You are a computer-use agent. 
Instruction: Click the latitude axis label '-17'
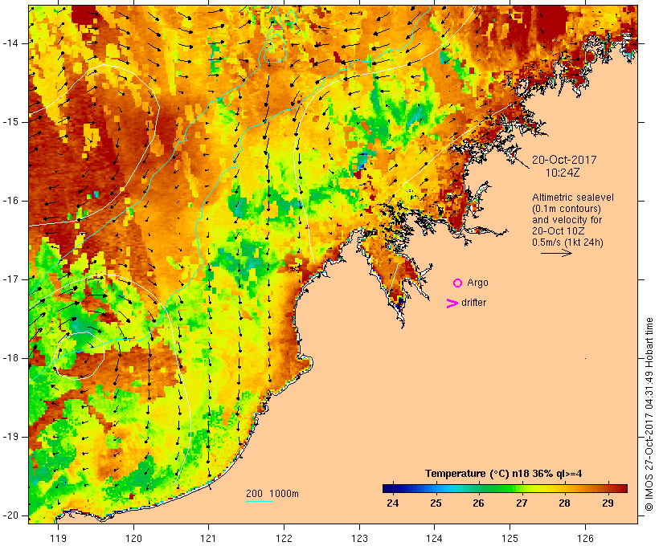[x=10, y=279]
